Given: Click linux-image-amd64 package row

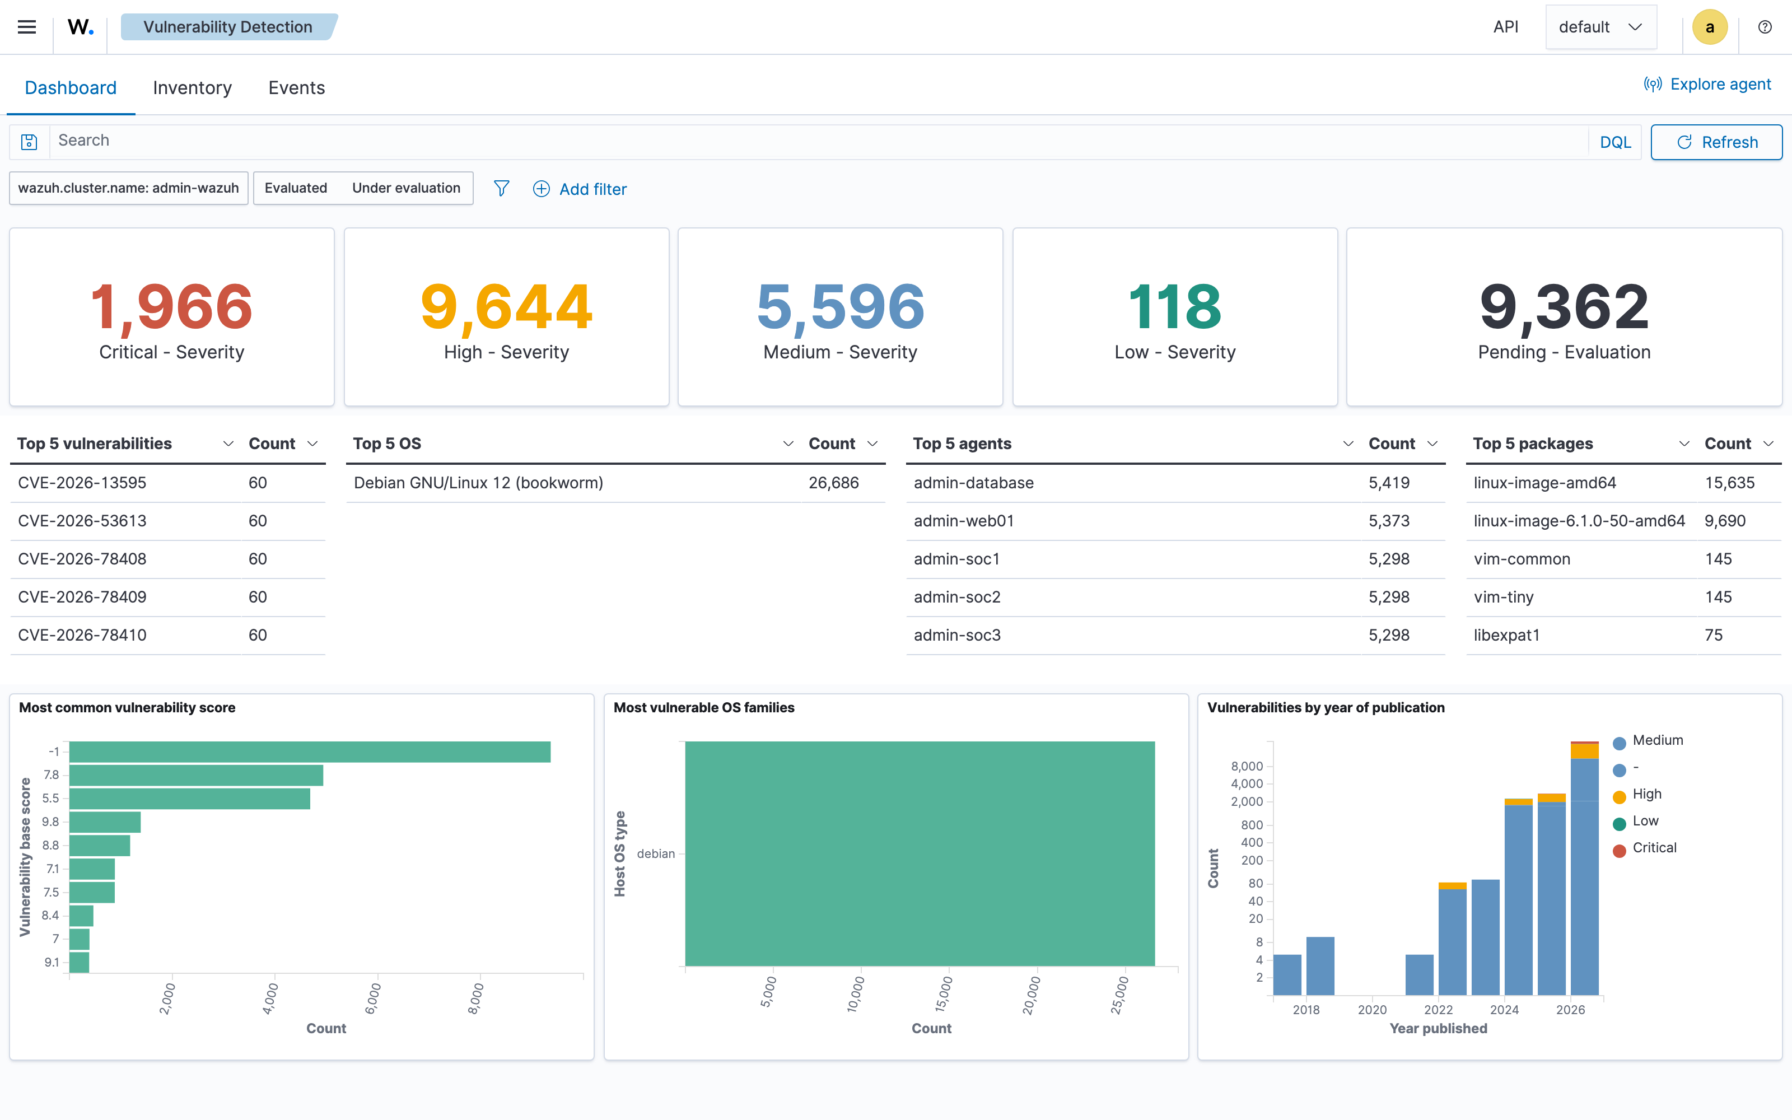Looking at the screenshot, I should 1623,482.
